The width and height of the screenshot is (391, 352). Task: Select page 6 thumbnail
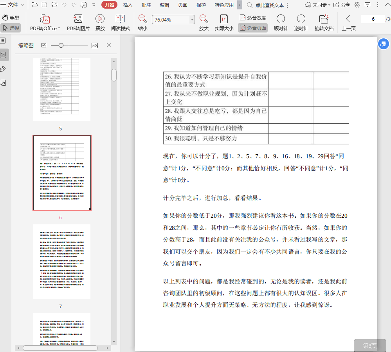pyautogui.click(x=62, y=173)
